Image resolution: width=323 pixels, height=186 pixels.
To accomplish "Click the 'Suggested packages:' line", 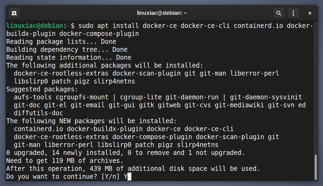I will pos(42,89).
